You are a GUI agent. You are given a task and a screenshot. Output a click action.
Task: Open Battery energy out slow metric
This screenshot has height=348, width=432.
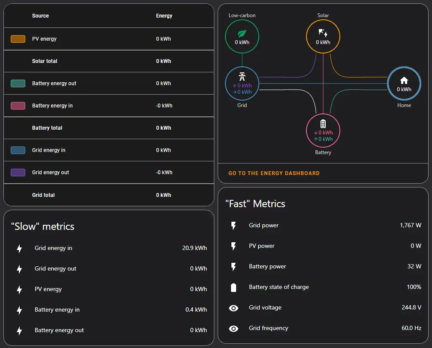pos(109,330)
